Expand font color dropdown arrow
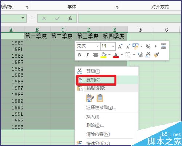This screenshot has width=182, height=146. click(122, 55)
